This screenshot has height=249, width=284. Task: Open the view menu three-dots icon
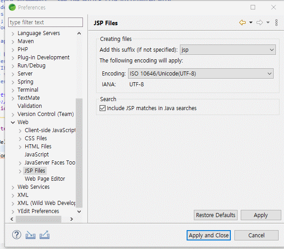click(276, 22)
